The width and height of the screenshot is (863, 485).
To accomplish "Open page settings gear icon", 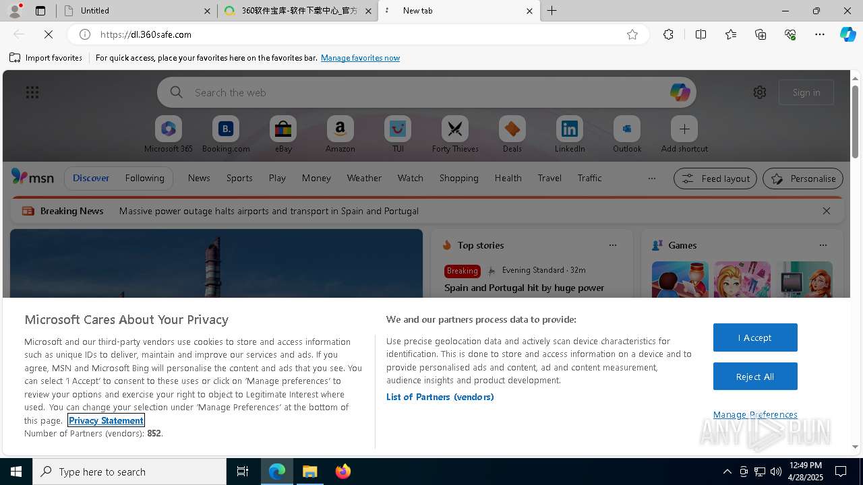I will (760, 92).
